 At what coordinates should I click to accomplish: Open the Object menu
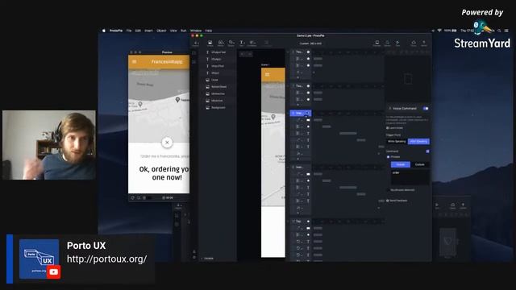[161, 31]
